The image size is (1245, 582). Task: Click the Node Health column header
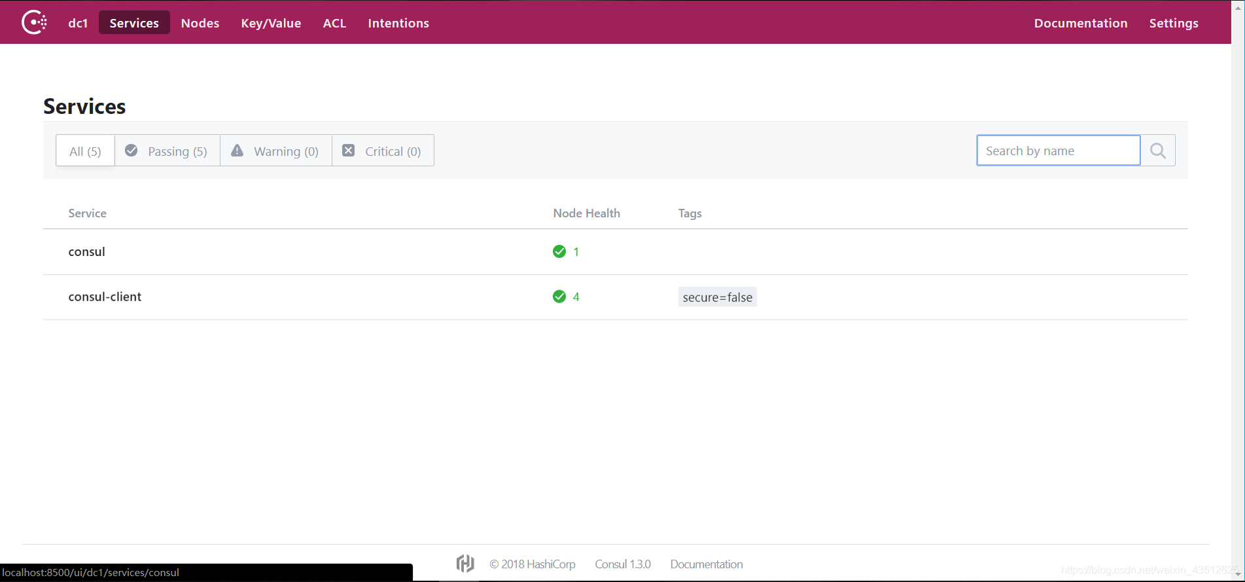586,213
